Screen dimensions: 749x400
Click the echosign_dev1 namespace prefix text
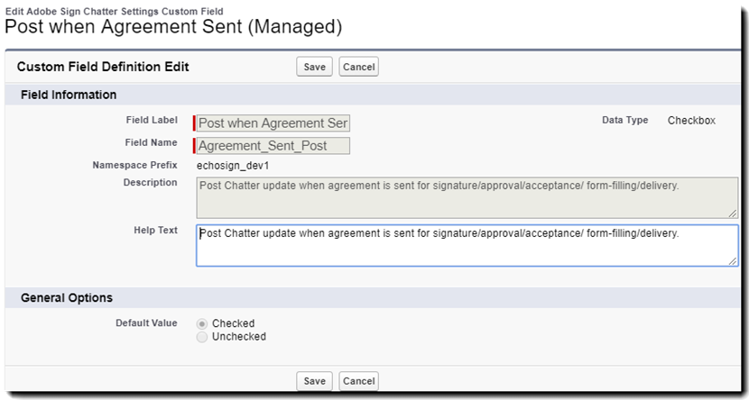click(233, 166)
